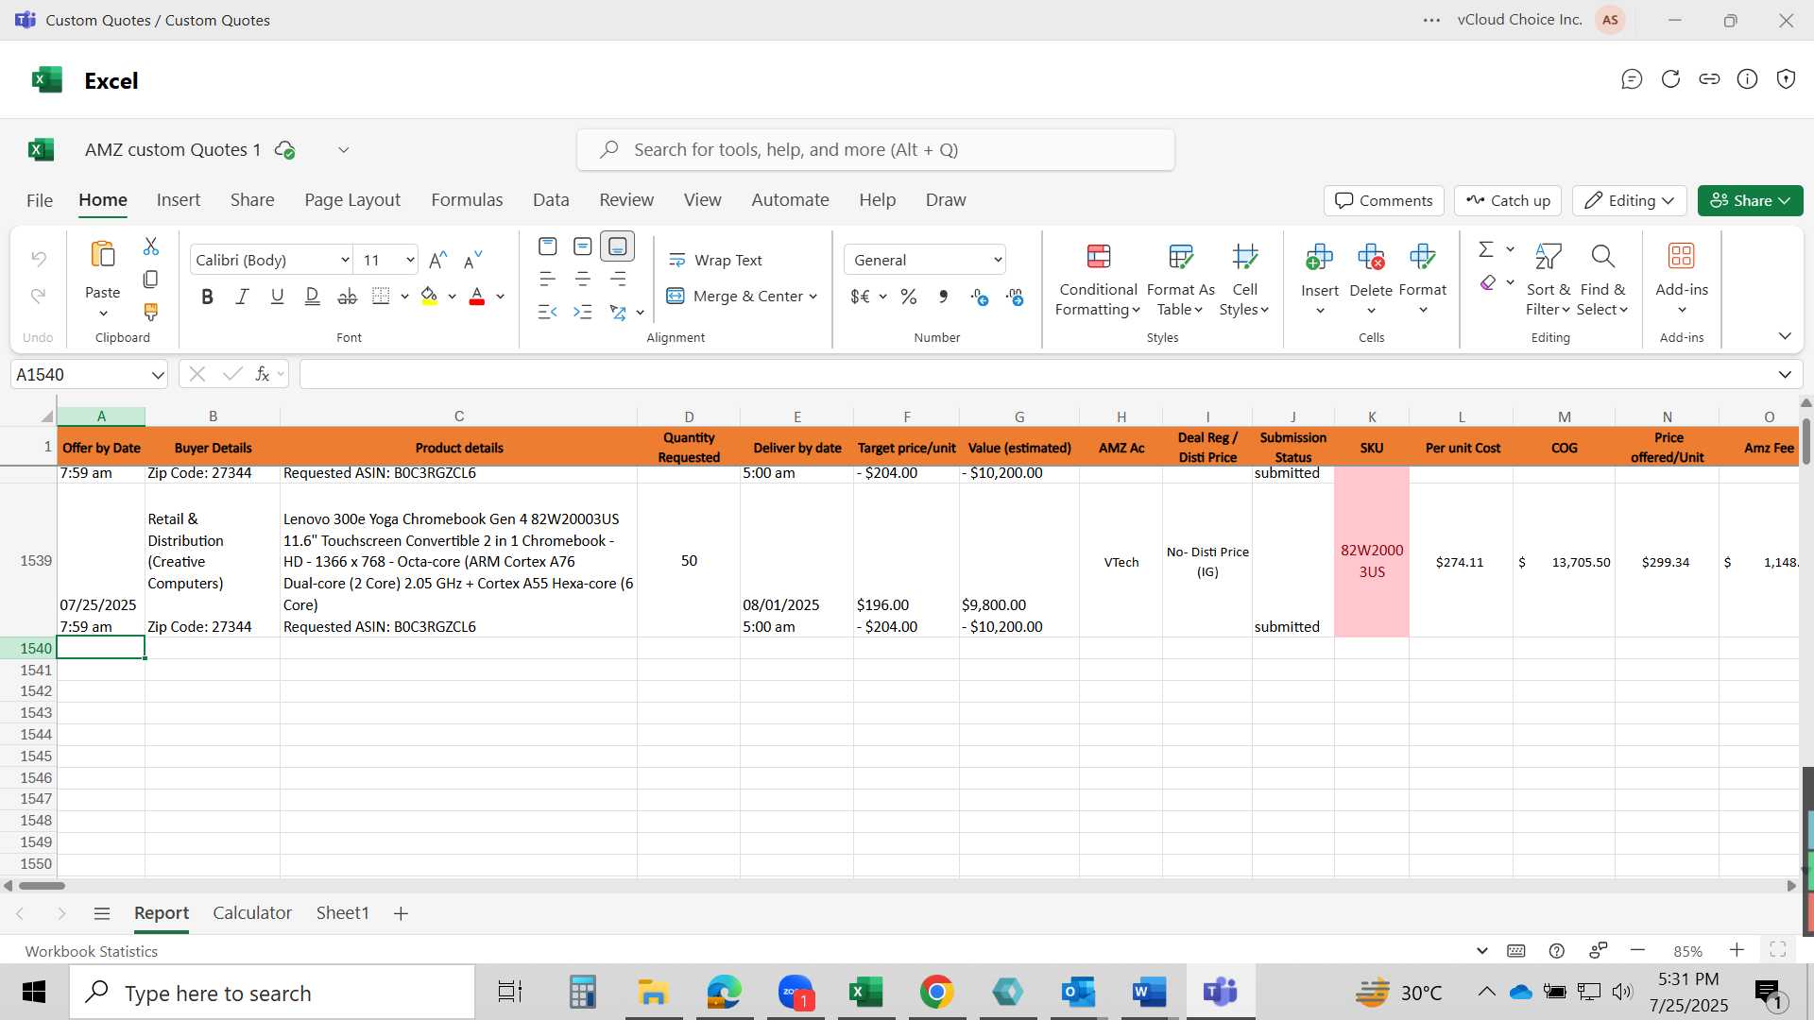Screen dimensions: 1814x1020
Task: Switch to the Sheet1 sheet tab
Action: click(342, 913)
